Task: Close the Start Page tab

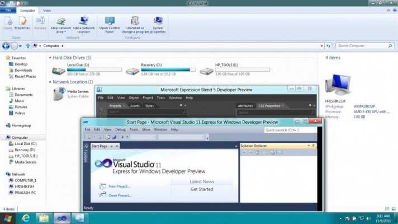Action: click(117, 146)
